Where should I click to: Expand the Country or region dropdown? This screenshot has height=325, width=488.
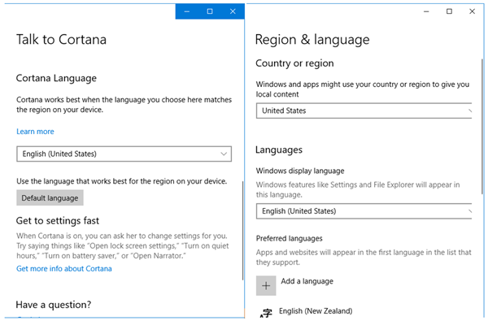tap(364, 110)
